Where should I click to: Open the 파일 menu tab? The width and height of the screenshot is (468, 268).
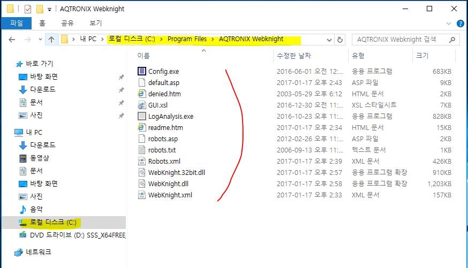tap(17, 23)
